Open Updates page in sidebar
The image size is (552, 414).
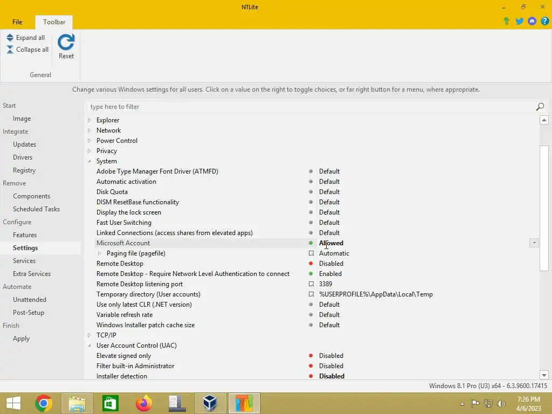coord(24,144)
